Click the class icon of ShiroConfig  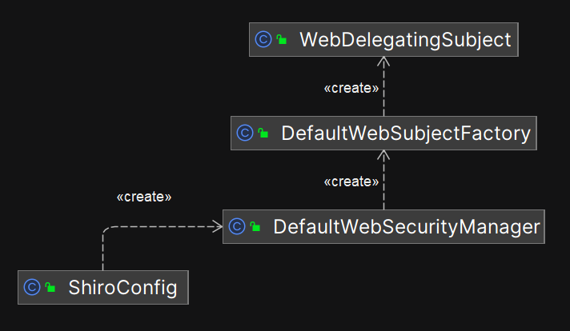point(32,288)
